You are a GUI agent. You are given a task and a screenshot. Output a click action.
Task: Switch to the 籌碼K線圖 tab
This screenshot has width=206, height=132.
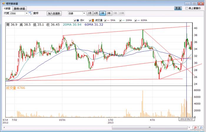[x=20, y=9]
